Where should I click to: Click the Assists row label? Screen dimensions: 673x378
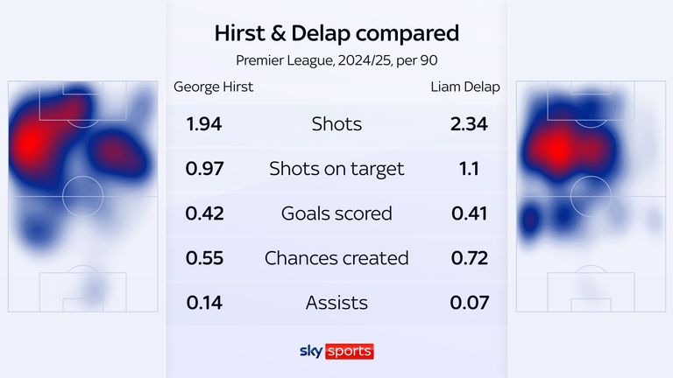[x=336, y=303]
